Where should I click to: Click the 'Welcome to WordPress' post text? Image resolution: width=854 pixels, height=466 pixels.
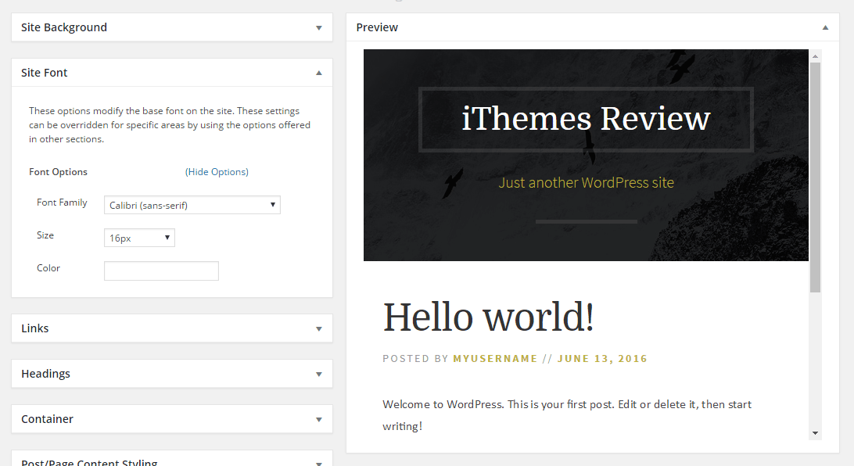pyautogui.click(x=567, y=415)
